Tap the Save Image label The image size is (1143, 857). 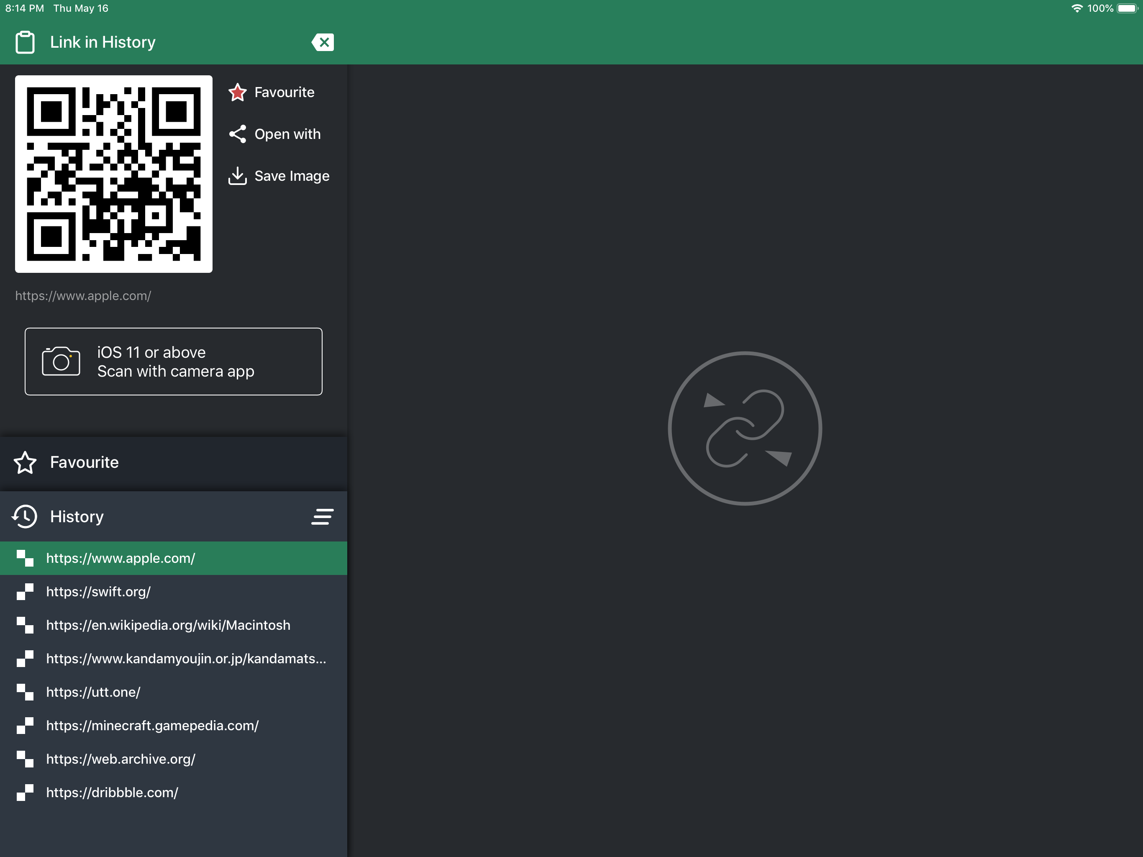click(x=292, y=176)
